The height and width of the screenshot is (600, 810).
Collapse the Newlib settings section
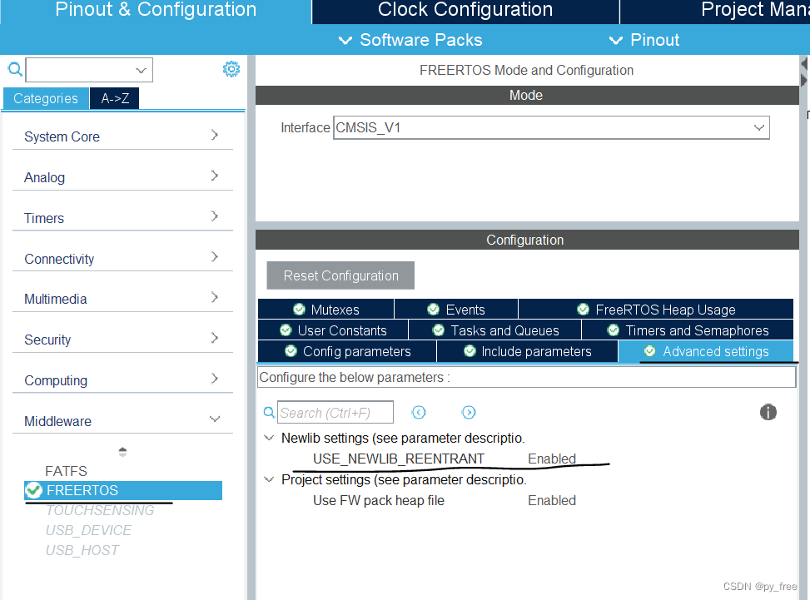pyautogui.click(x=269, y=438)
